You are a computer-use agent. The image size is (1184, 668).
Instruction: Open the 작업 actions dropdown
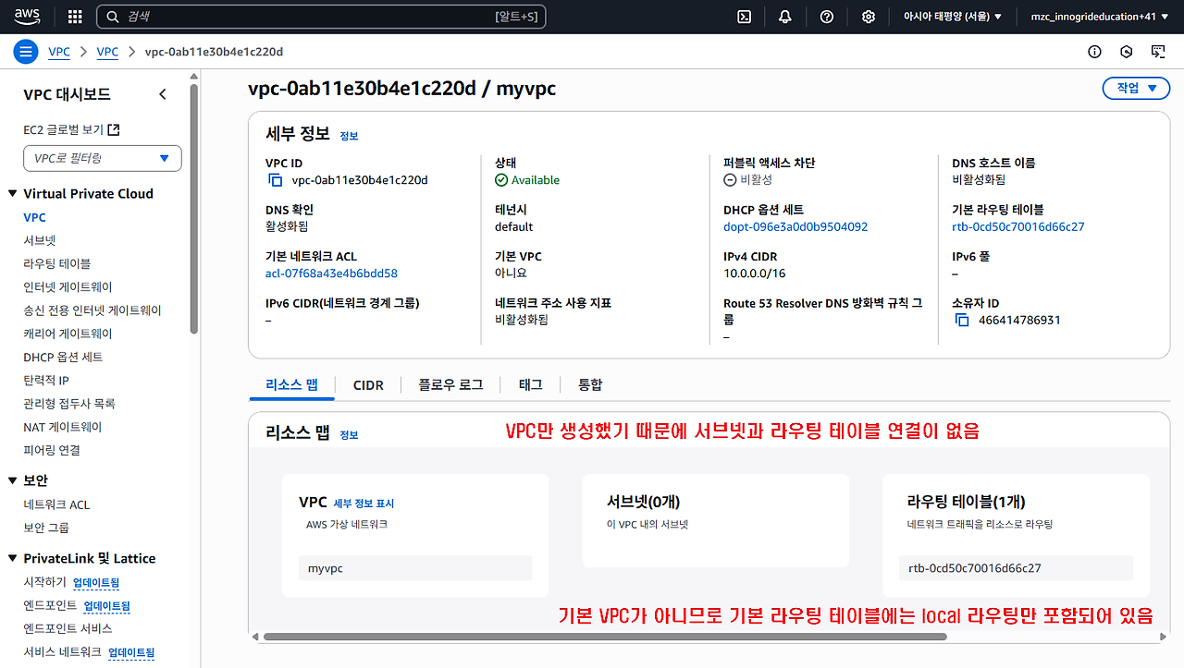1136,88
